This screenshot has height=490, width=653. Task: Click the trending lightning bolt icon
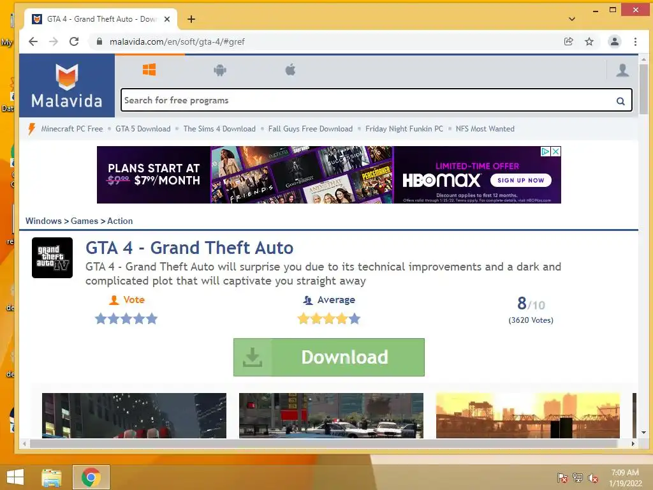[31, 129]
